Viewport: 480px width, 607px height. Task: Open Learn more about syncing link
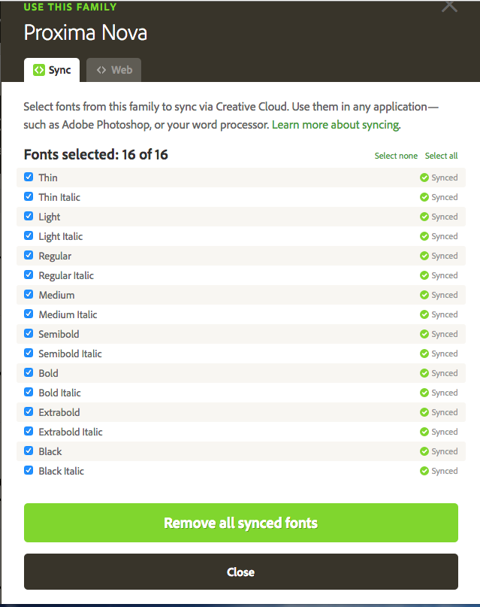coord(336,125)
